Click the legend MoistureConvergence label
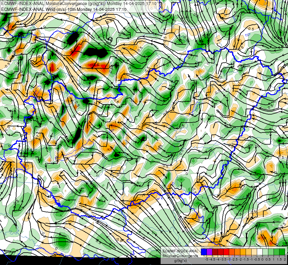This screenshot has height=265, width=288. click(x=180, y=256)
